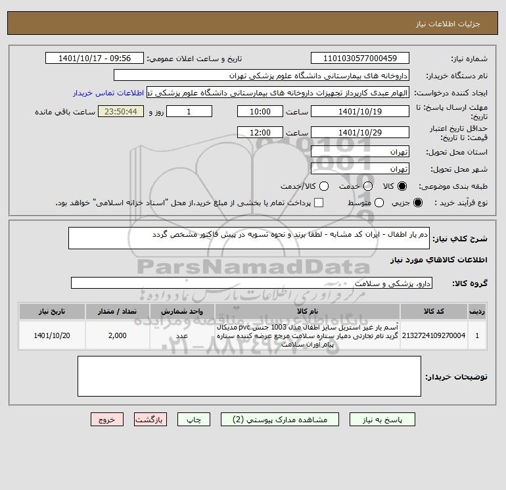This screenshot has width=506, height=490.
Task: Click the ردیف column header
Action: tap(477, 311)
